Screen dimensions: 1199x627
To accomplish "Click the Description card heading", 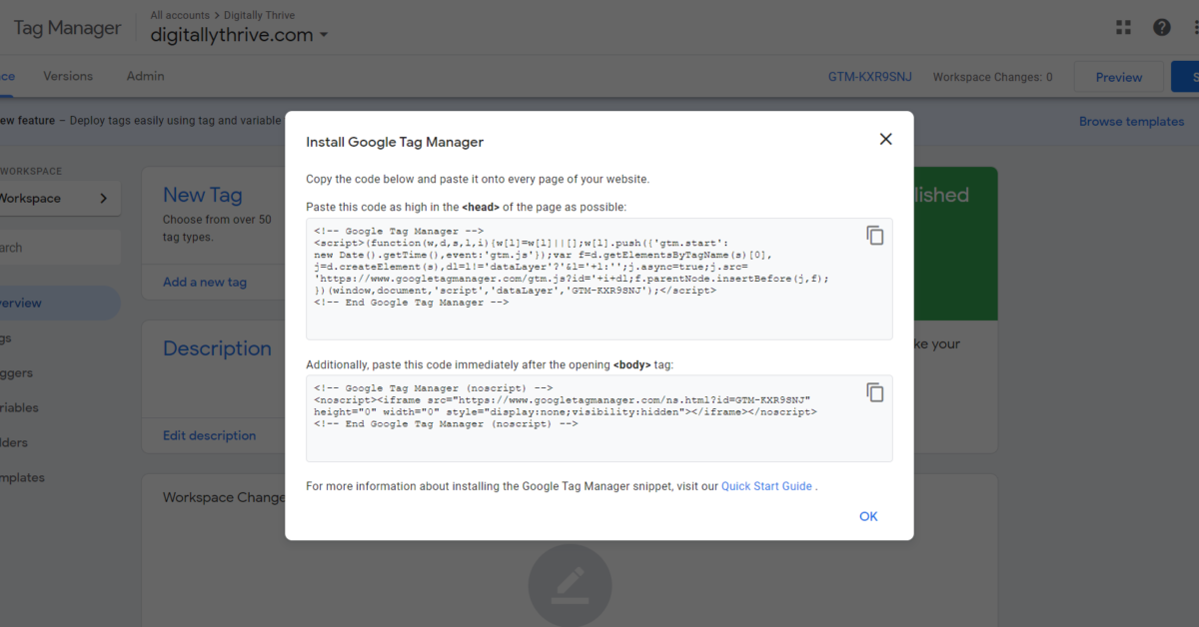I will pos(217,348).
